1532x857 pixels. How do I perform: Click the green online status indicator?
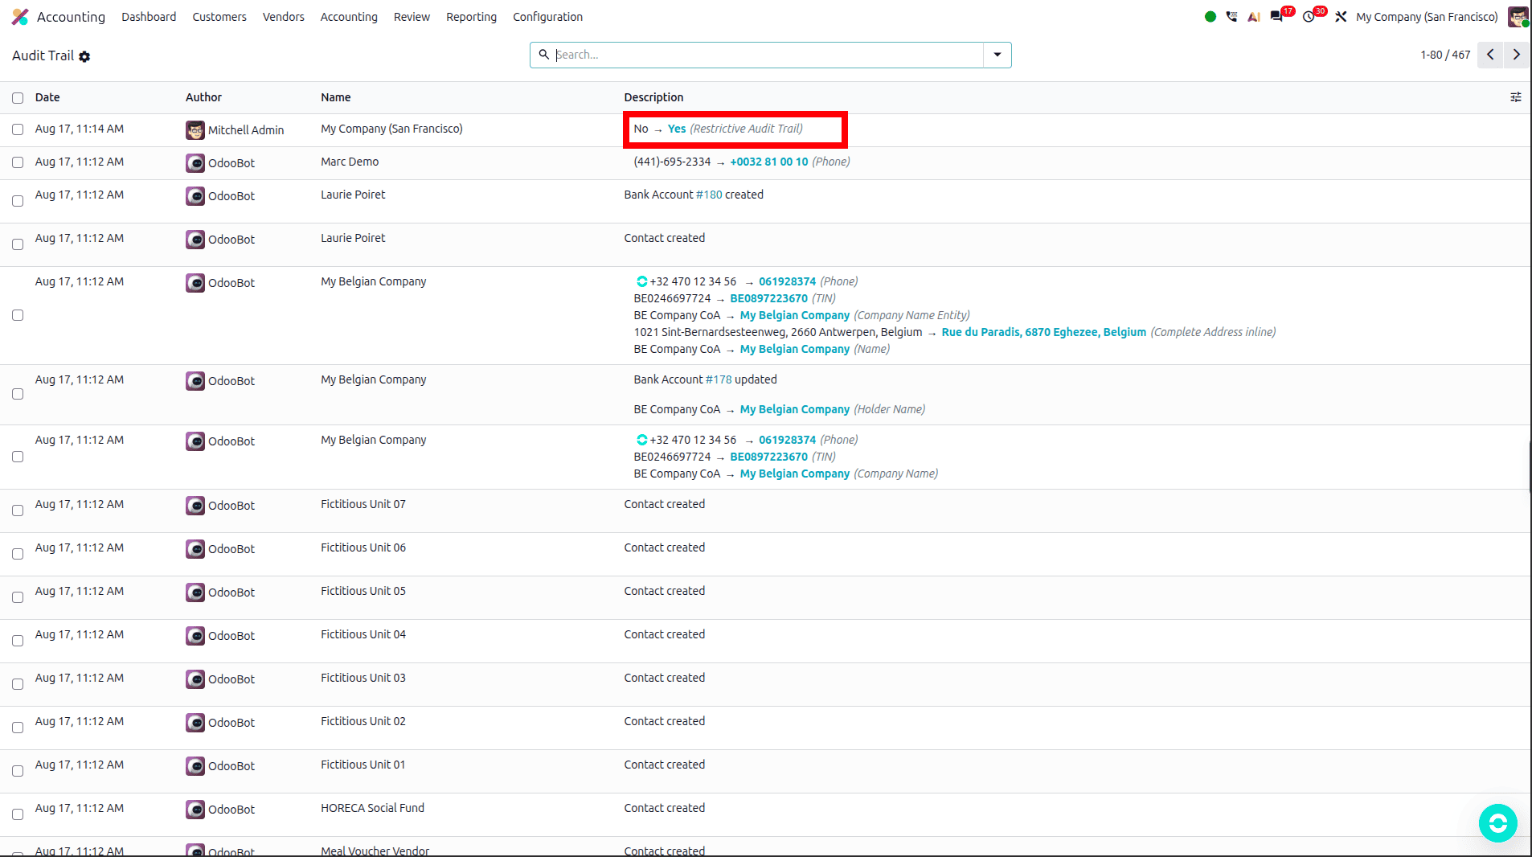[1210, 17]
